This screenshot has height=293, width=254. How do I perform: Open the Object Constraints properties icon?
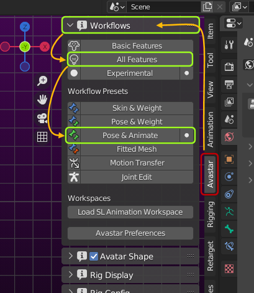click(229, 194)
